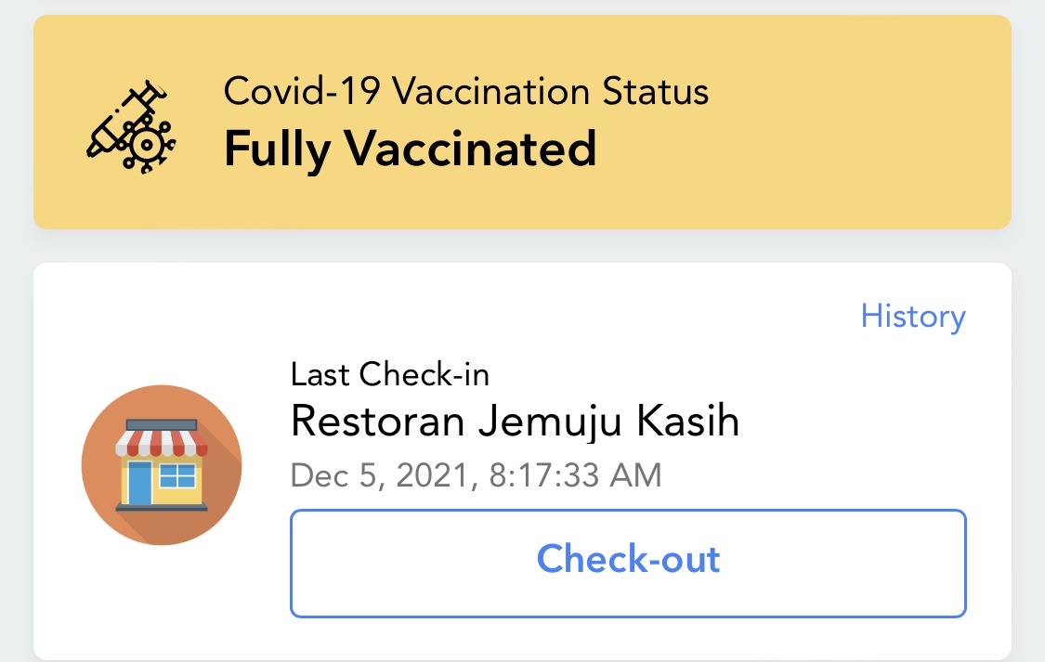Click the 8:17:33 AM check-in time
The height and width of the screenshot is (662, 1045).
pyautogui.click(x=576, y=475)
